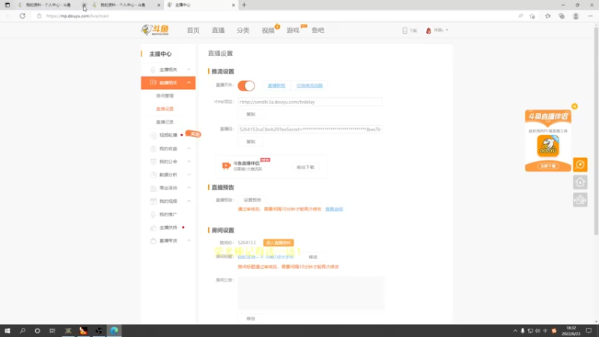Expand the 我的收益 section chevron
599x337 pixels.
[189, 148]
